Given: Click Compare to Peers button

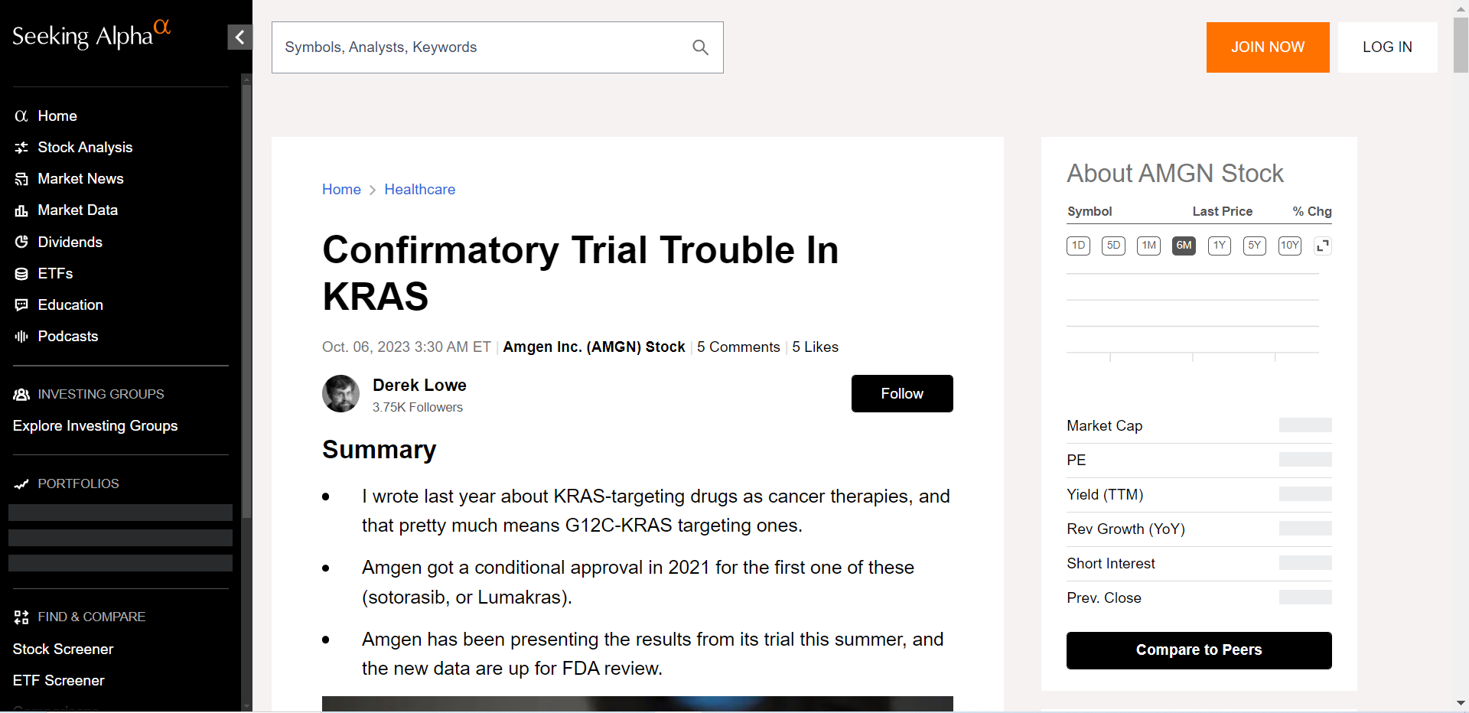Looking at the screenshot, I should (1199, 650).
